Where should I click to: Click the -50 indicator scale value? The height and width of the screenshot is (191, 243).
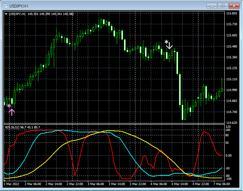228,168
